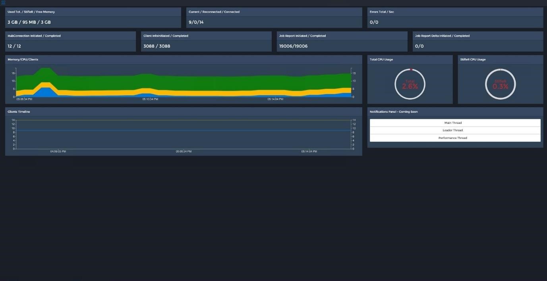Screen dimensions: 547x281
Task: Click the Job Report value 19006/19006
Action: pyautogui.click(x=293, y=46)
